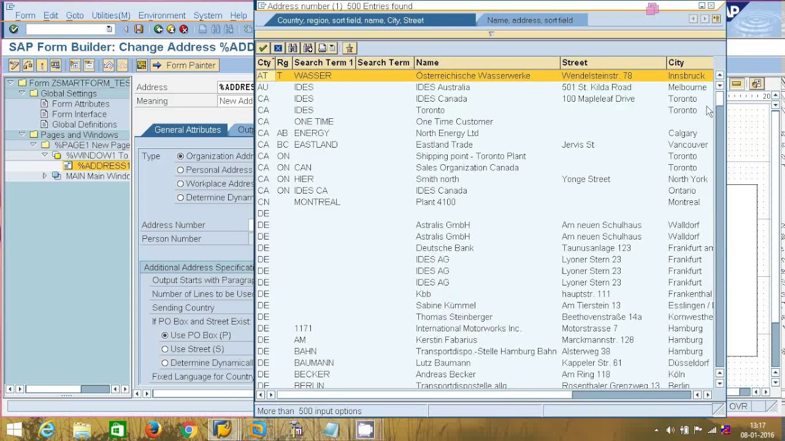Collapse the Form ZSMARTFORM_TEST root node
This screenshot has height=441, width=785.
(10, 83)
